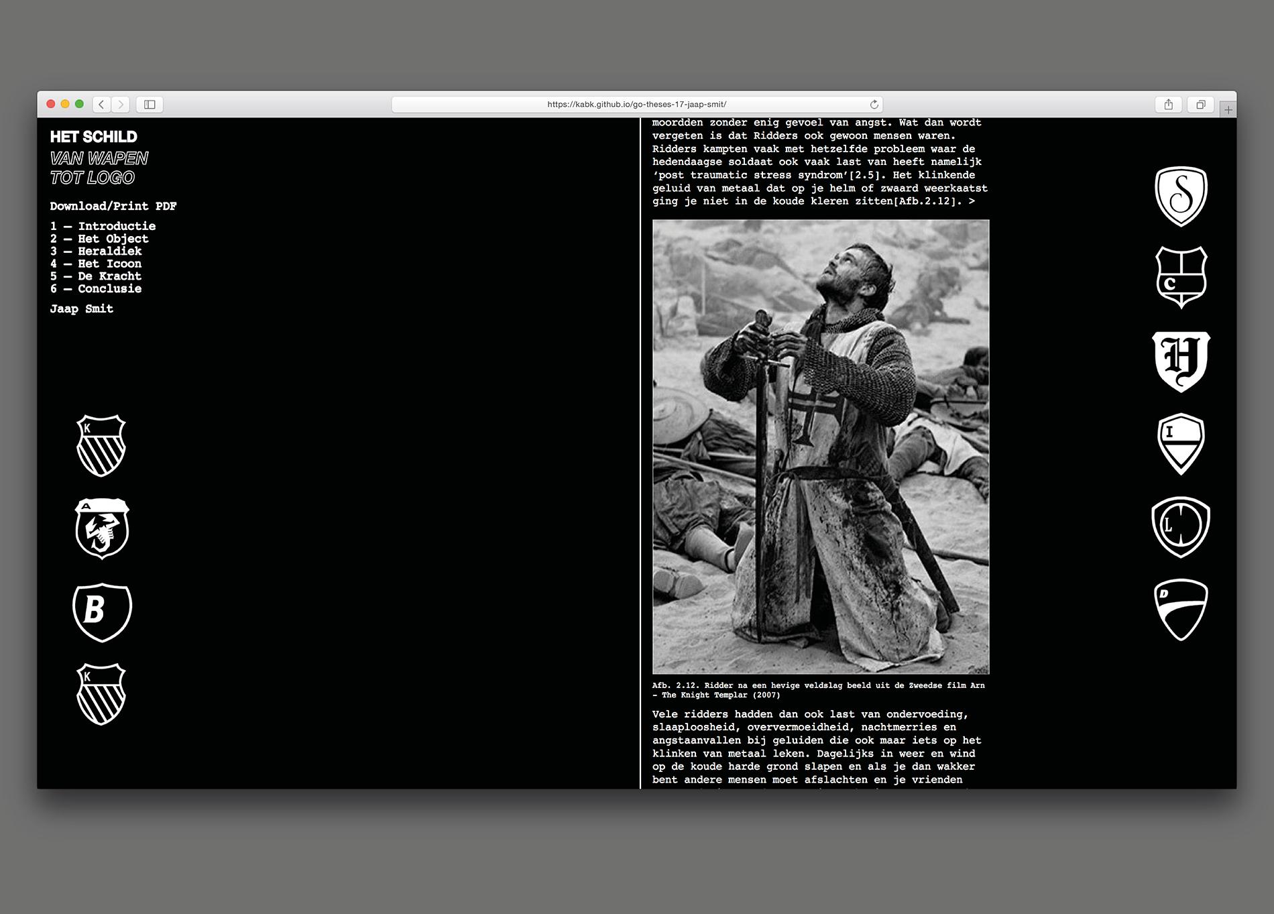Click the I shield logo

click(1181, 444)
